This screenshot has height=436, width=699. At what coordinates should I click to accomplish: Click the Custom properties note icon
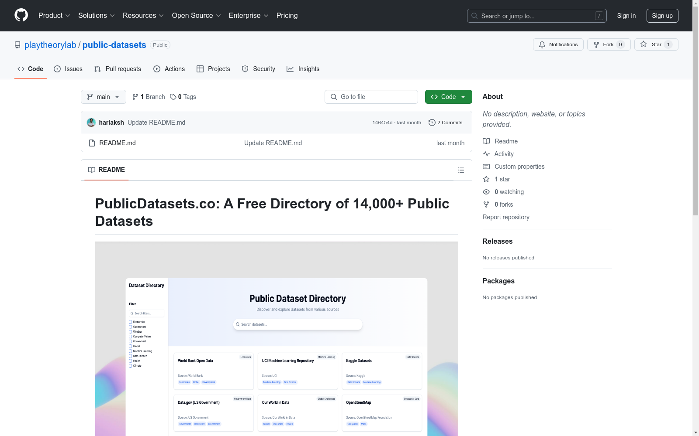click(486, 167)
